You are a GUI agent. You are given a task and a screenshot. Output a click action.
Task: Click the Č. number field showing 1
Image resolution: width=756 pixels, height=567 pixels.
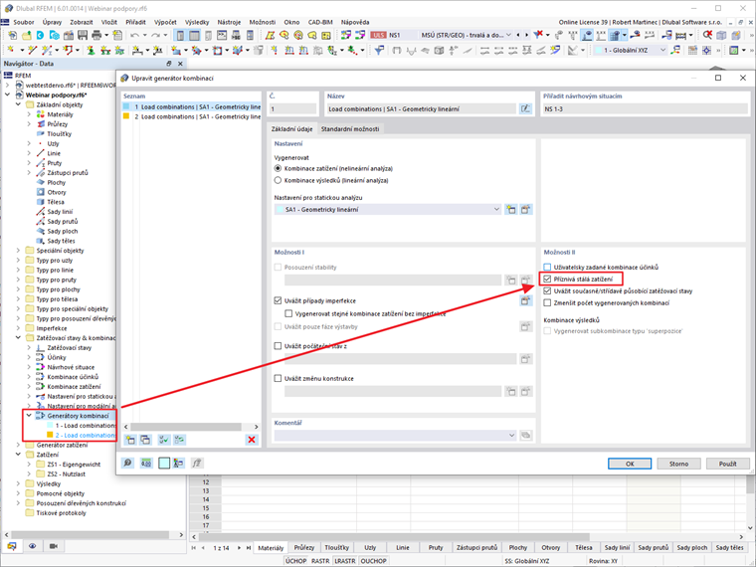click(x=292, y=109)
